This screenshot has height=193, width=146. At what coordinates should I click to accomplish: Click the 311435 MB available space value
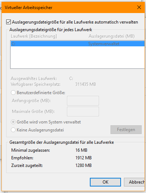coord(85,84)
